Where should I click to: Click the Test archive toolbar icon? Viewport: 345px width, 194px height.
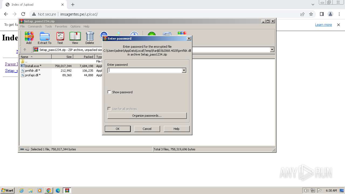[60, 38]
